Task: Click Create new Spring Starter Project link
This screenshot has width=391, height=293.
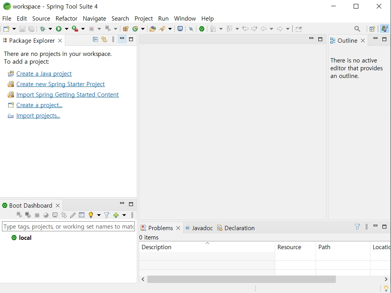Action: 60,84
